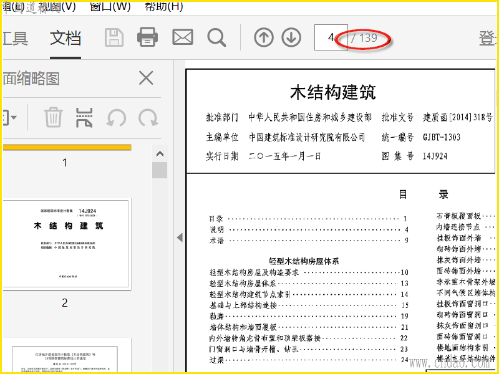This screenshot has width=499, height=374.
Task: Rotate page clockwise
Action: (148, 118)
